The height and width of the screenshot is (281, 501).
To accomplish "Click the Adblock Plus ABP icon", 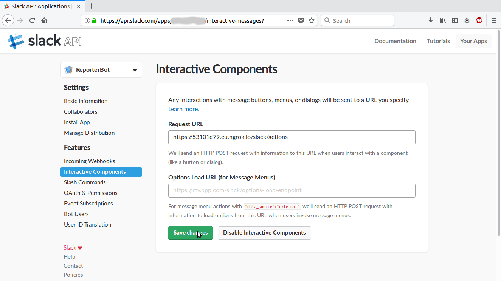I will coord(479,20).
